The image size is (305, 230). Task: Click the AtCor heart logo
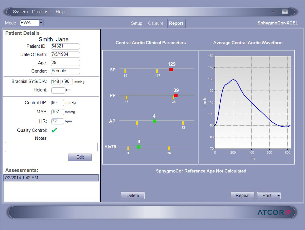pos(288,212)
